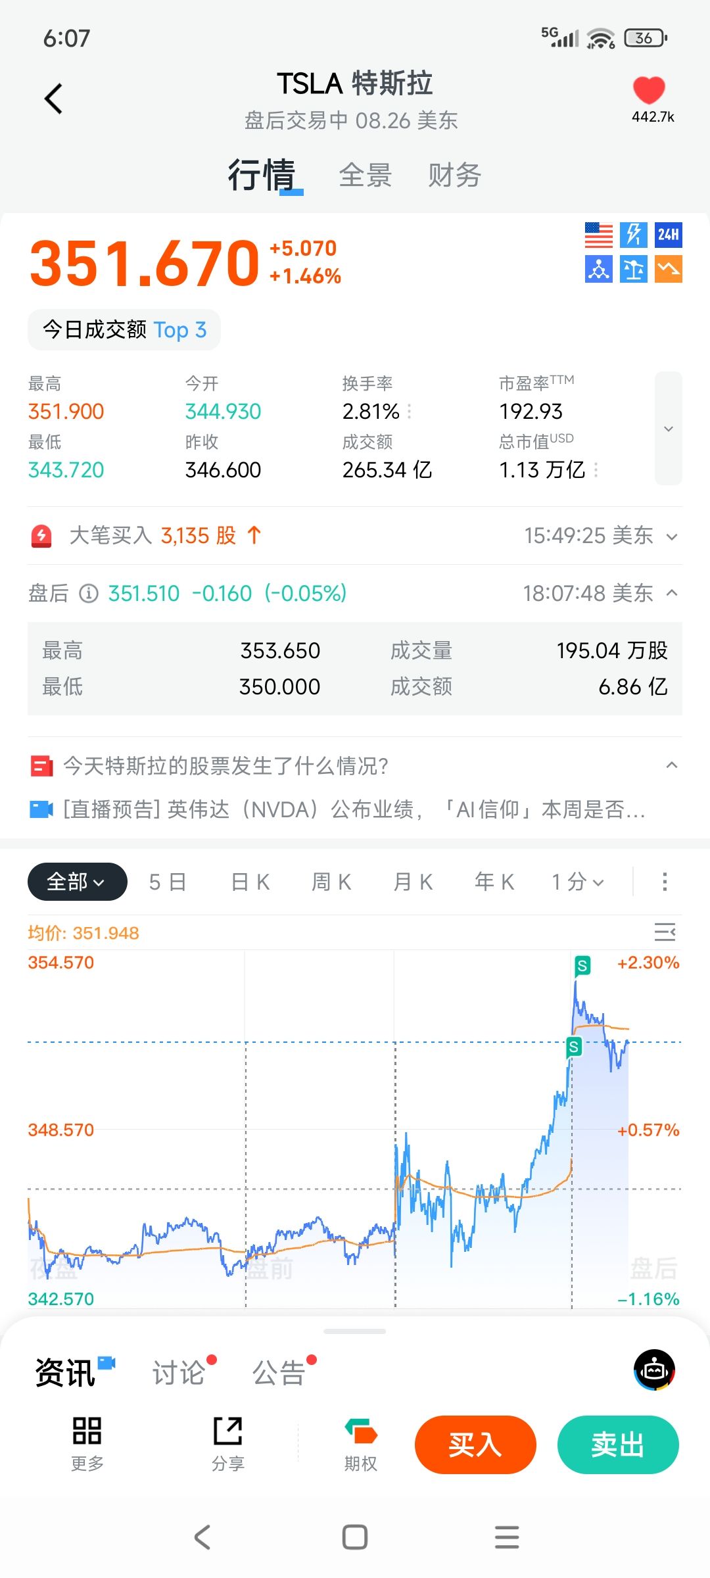
Task: Tap the orange 买入 buy button
Action: [475, 1445]
